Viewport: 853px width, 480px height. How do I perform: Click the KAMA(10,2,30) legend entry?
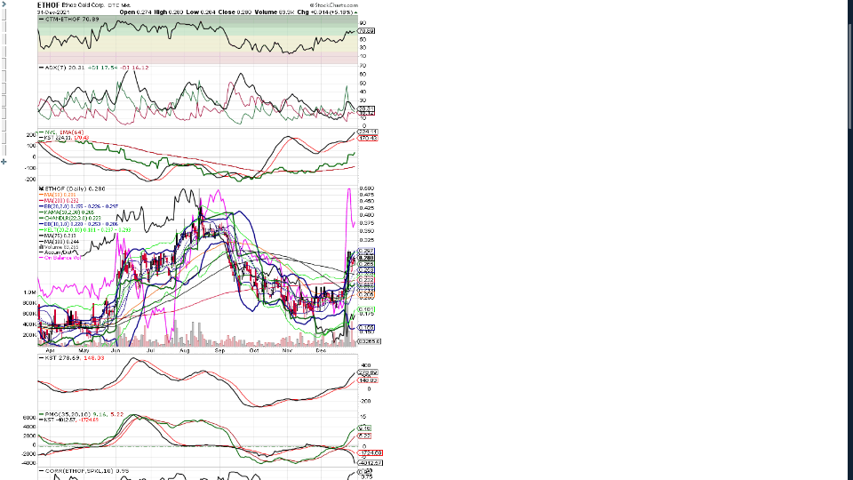(x=69, y=212)
